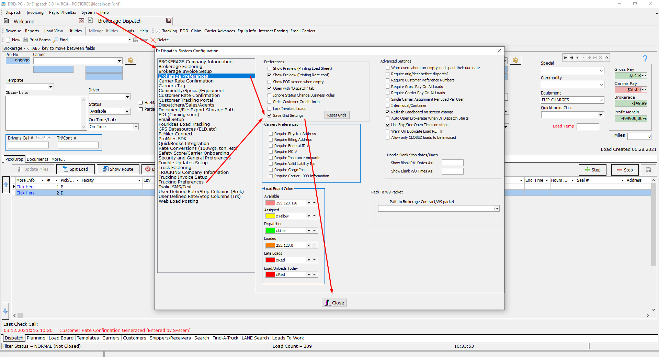Open the Status dropdown showing Available
This screenshot has width=659, height=357.
click(x=127, y=111)
